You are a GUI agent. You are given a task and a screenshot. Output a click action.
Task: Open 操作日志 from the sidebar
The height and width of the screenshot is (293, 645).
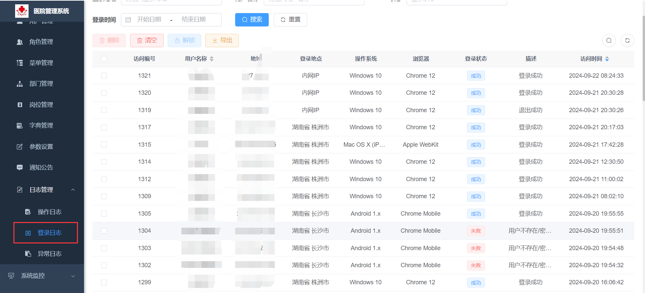(49, 212)
